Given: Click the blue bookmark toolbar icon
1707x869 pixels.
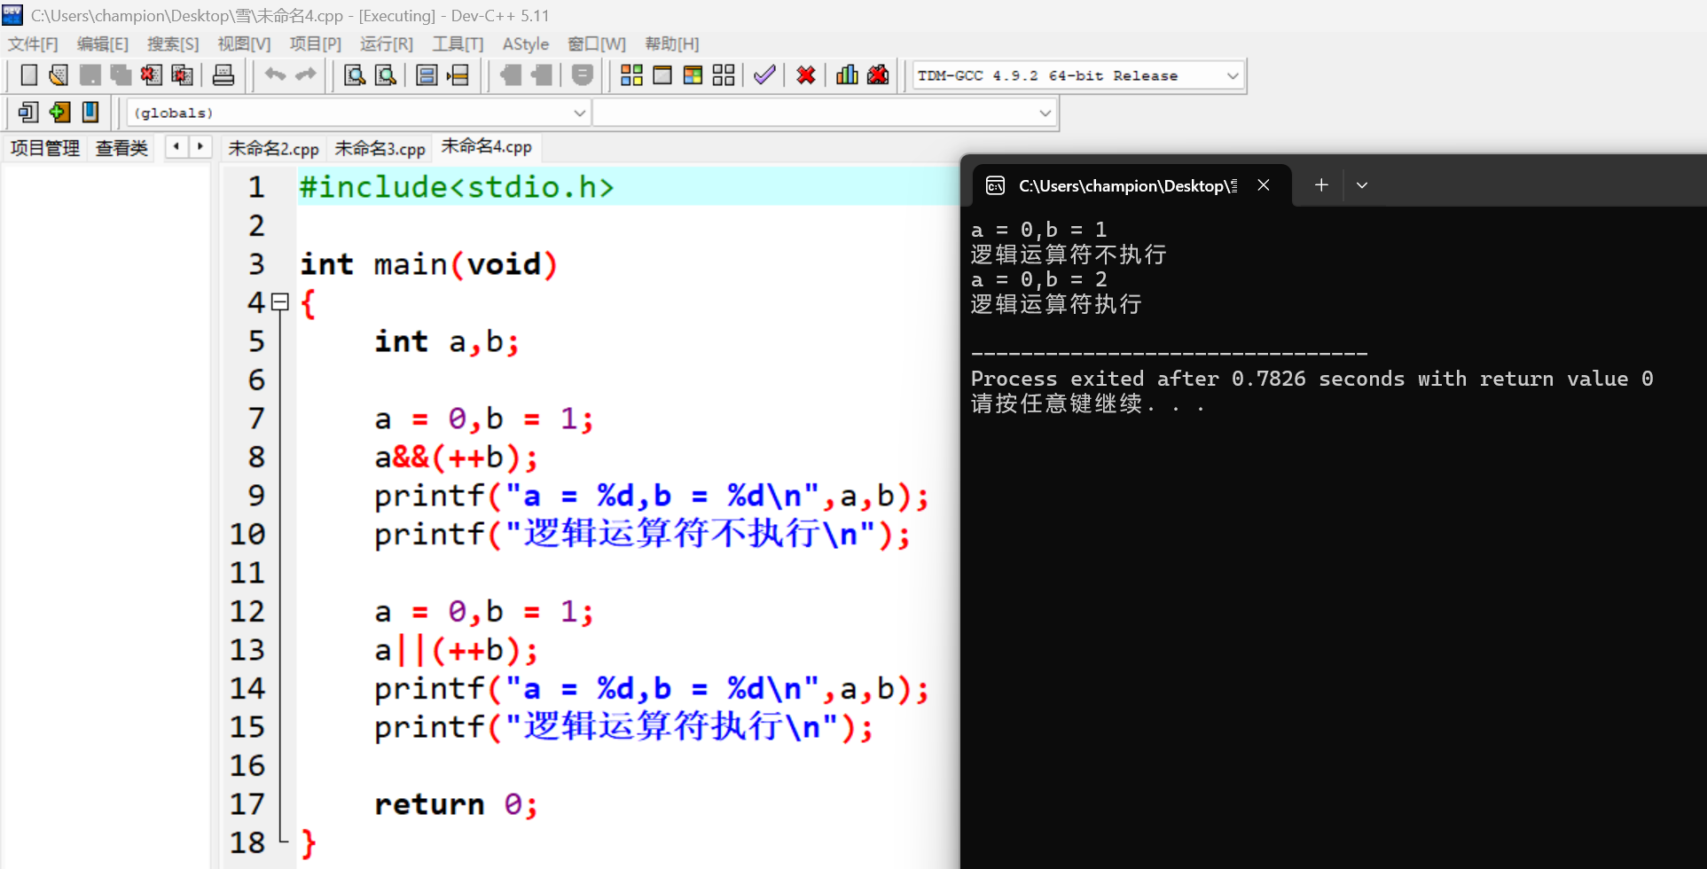Looking at the screenshot, I should pyautogui.click(x=90, y=113).
